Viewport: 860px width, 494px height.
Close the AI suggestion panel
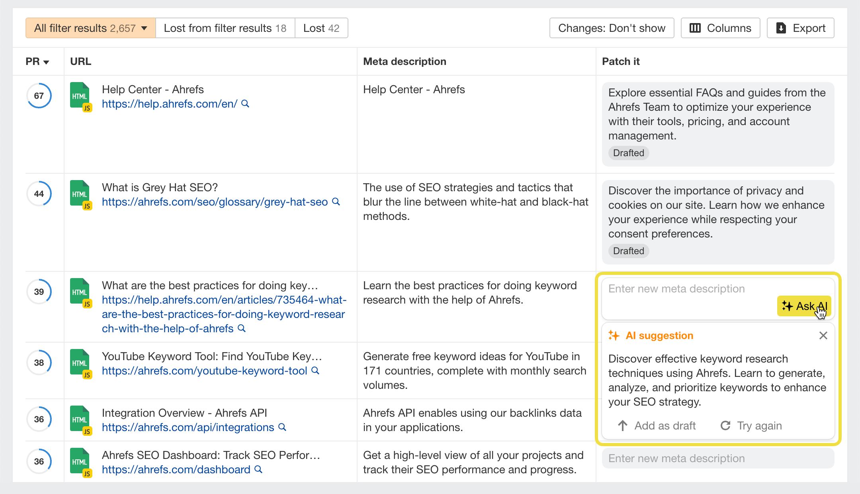click(823, 335)
